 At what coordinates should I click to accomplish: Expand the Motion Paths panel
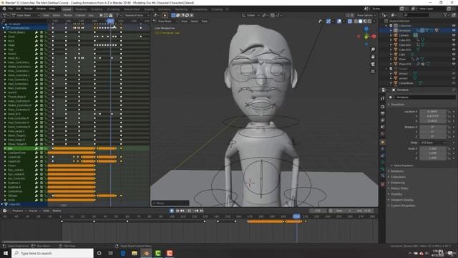coord(399,188)
